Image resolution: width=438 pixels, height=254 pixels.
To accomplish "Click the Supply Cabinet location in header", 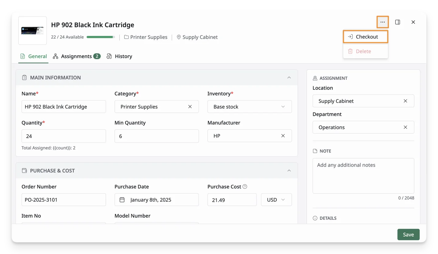I will point(197,37).
